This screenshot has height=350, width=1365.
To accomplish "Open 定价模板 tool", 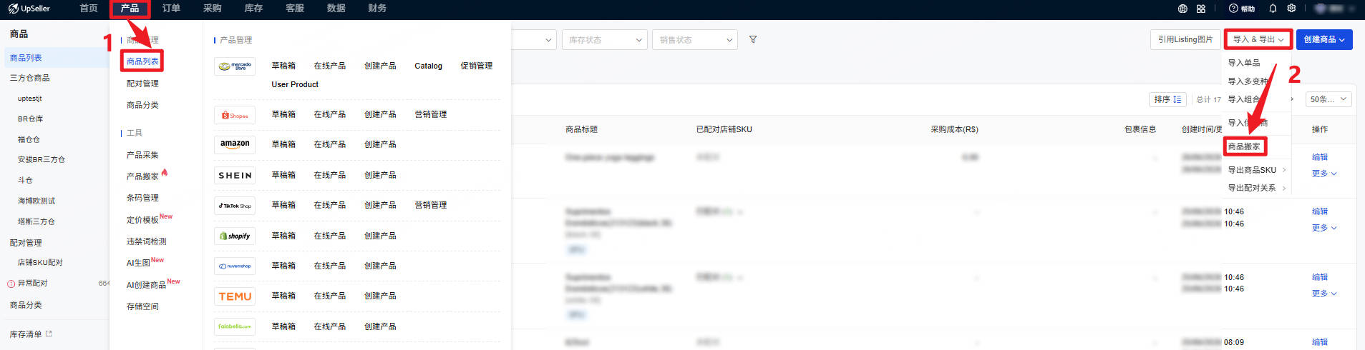I will tap(142, 220).
